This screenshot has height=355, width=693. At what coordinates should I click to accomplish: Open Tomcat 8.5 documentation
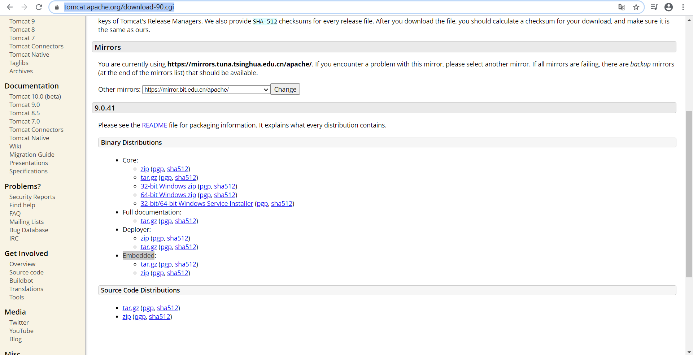point(25,113)
